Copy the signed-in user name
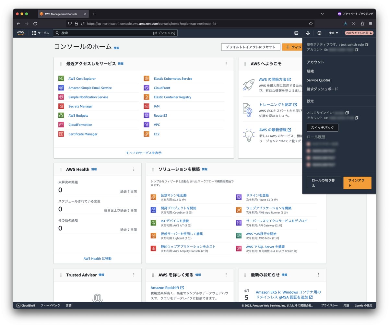Image resolution: width=389 pixels, height=326 pixels. (x=347, y=113)
